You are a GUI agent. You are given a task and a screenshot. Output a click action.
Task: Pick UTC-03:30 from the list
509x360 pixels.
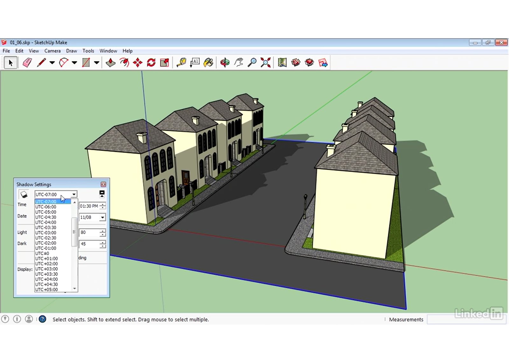(x=53, y=228)
